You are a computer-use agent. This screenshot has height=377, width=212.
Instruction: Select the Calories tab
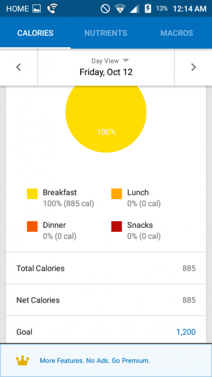click(35, 33)
